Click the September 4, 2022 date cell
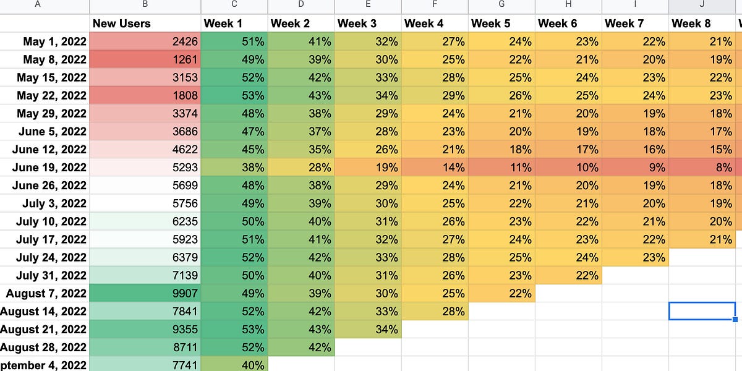The width and height of the screenshot is (742, 371). pyautogui.click(x=43, y=365)
